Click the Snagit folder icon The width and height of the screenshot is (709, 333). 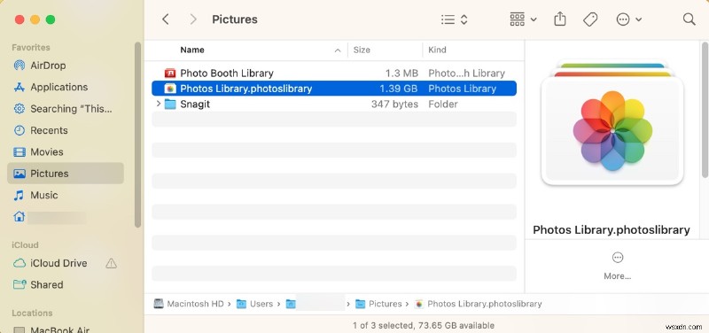[170, 104]
